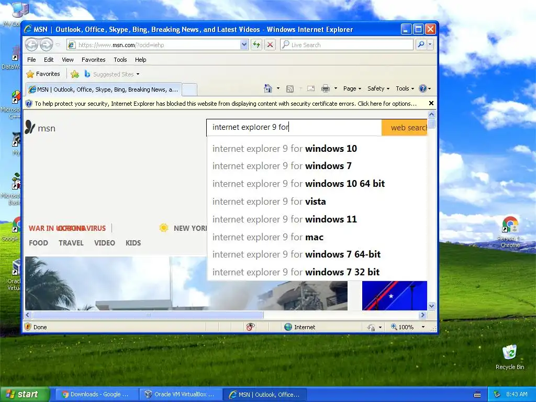This screenshot has height=402, width=536.
Task: Click the Live Search magnifier button
Action: tap(421, 44)
